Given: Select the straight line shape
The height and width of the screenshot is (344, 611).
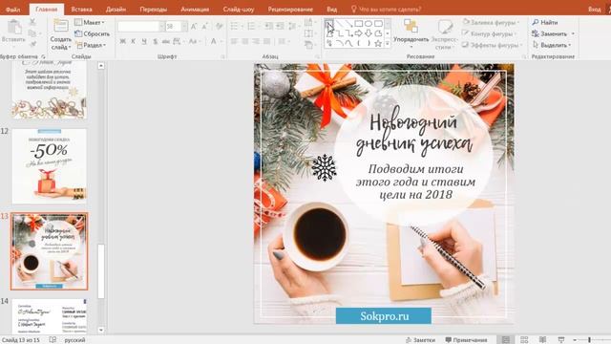Looking at the screenshot, I should coord(340,24).
